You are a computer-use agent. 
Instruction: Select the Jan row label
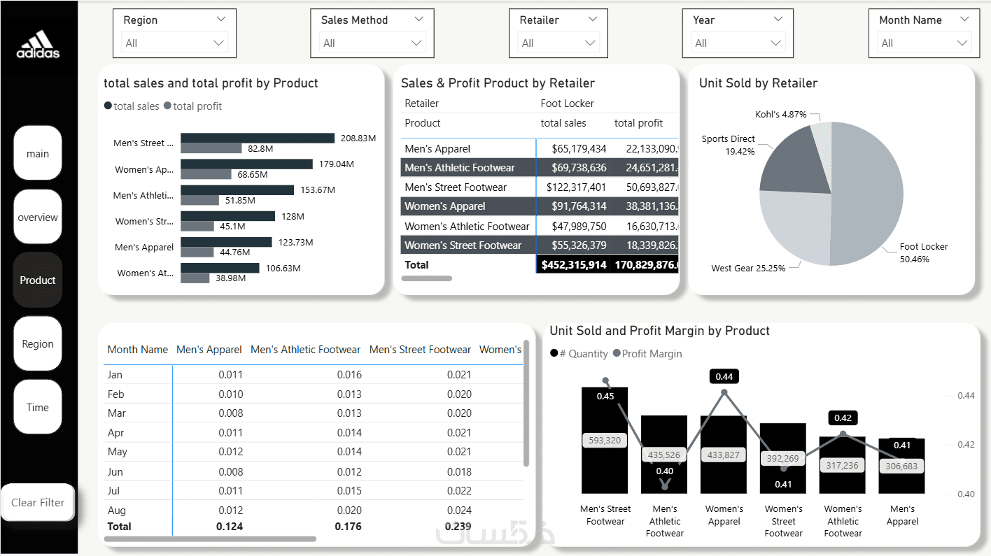115,375
